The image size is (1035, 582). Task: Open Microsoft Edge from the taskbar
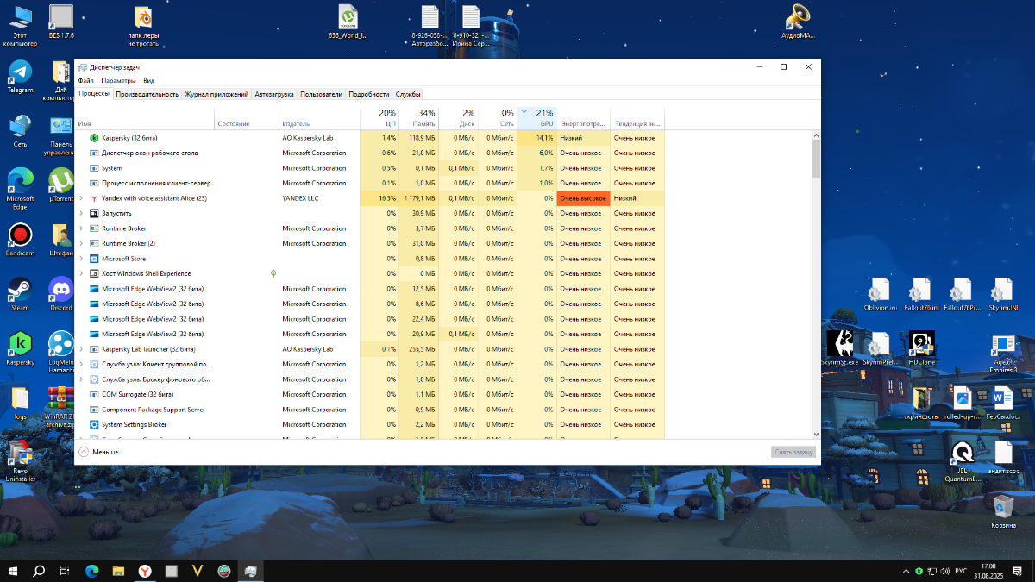[x=91, y=571]
